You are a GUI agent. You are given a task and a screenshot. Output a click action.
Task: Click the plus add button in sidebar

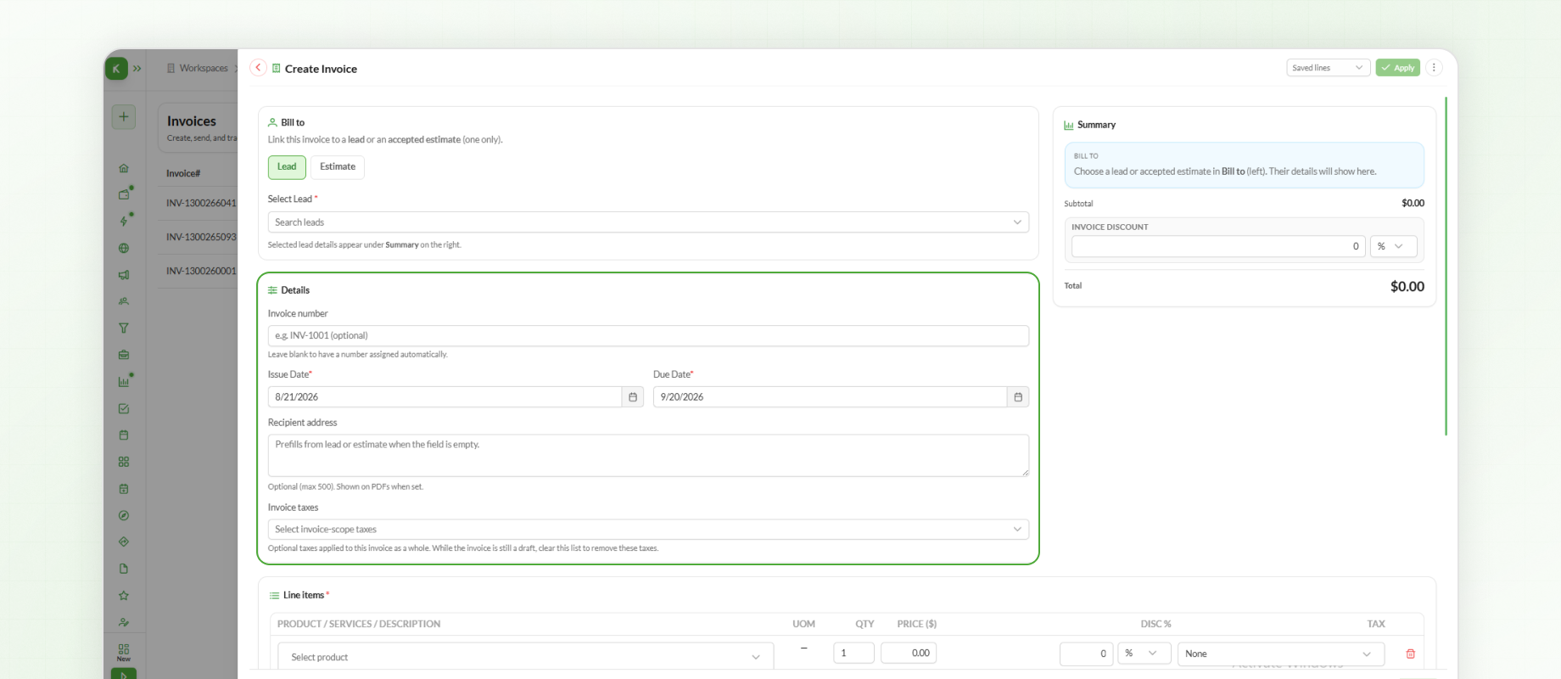124,117
